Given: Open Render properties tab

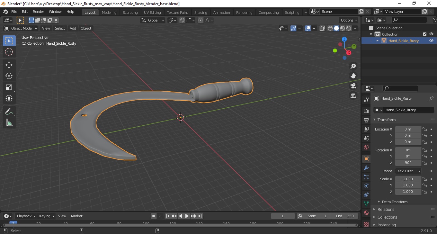Looking at the screenshot, I should (x=366, y=111).
